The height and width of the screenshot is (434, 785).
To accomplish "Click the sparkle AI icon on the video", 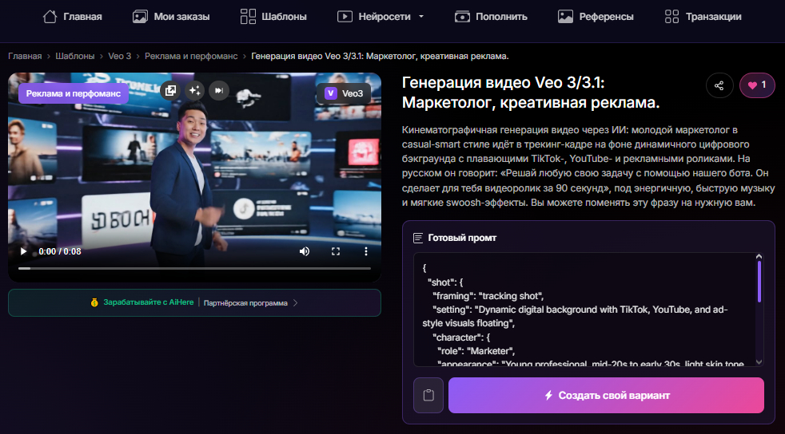I will [195, 90].
